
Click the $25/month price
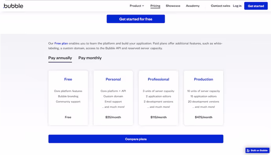[x=113, y=117]
